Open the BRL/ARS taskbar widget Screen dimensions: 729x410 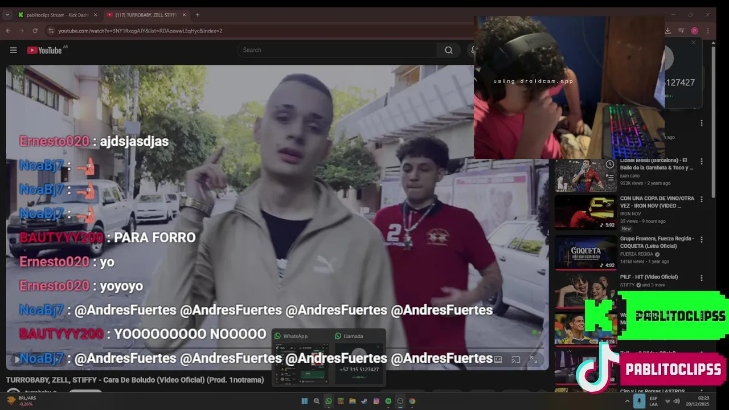pyautogui.click(x=21, y=401)
